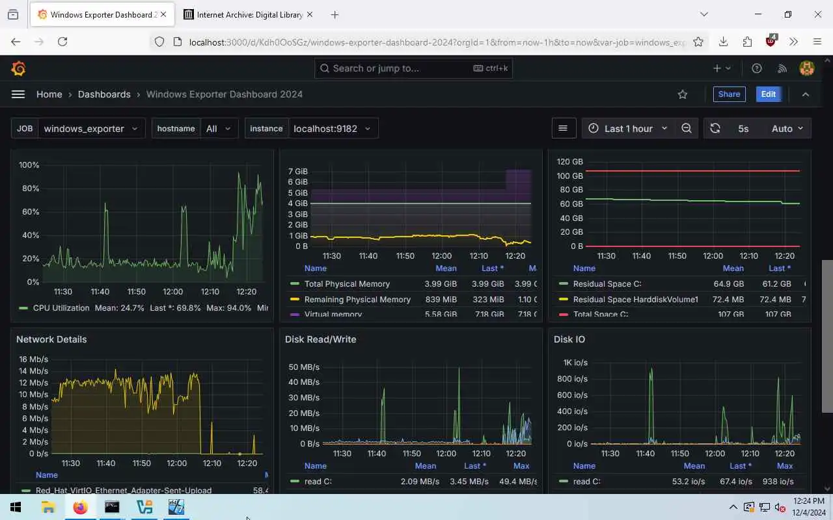833x520 pixels.
Task: Click the Grafana logo icon
Action: 18,68
